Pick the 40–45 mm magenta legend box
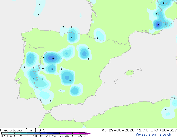 click(x=76, y=133)
